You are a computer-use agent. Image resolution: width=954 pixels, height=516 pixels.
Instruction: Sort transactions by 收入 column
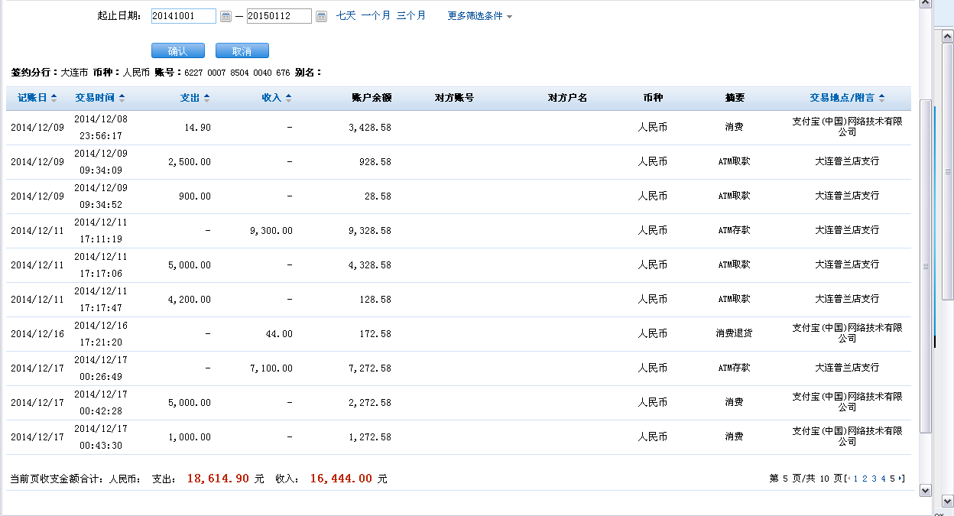click(276, 98)
